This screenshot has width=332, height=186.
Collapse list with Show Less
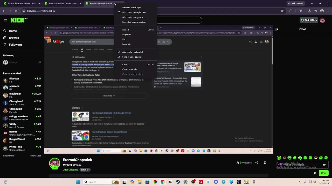coord(36,156)
